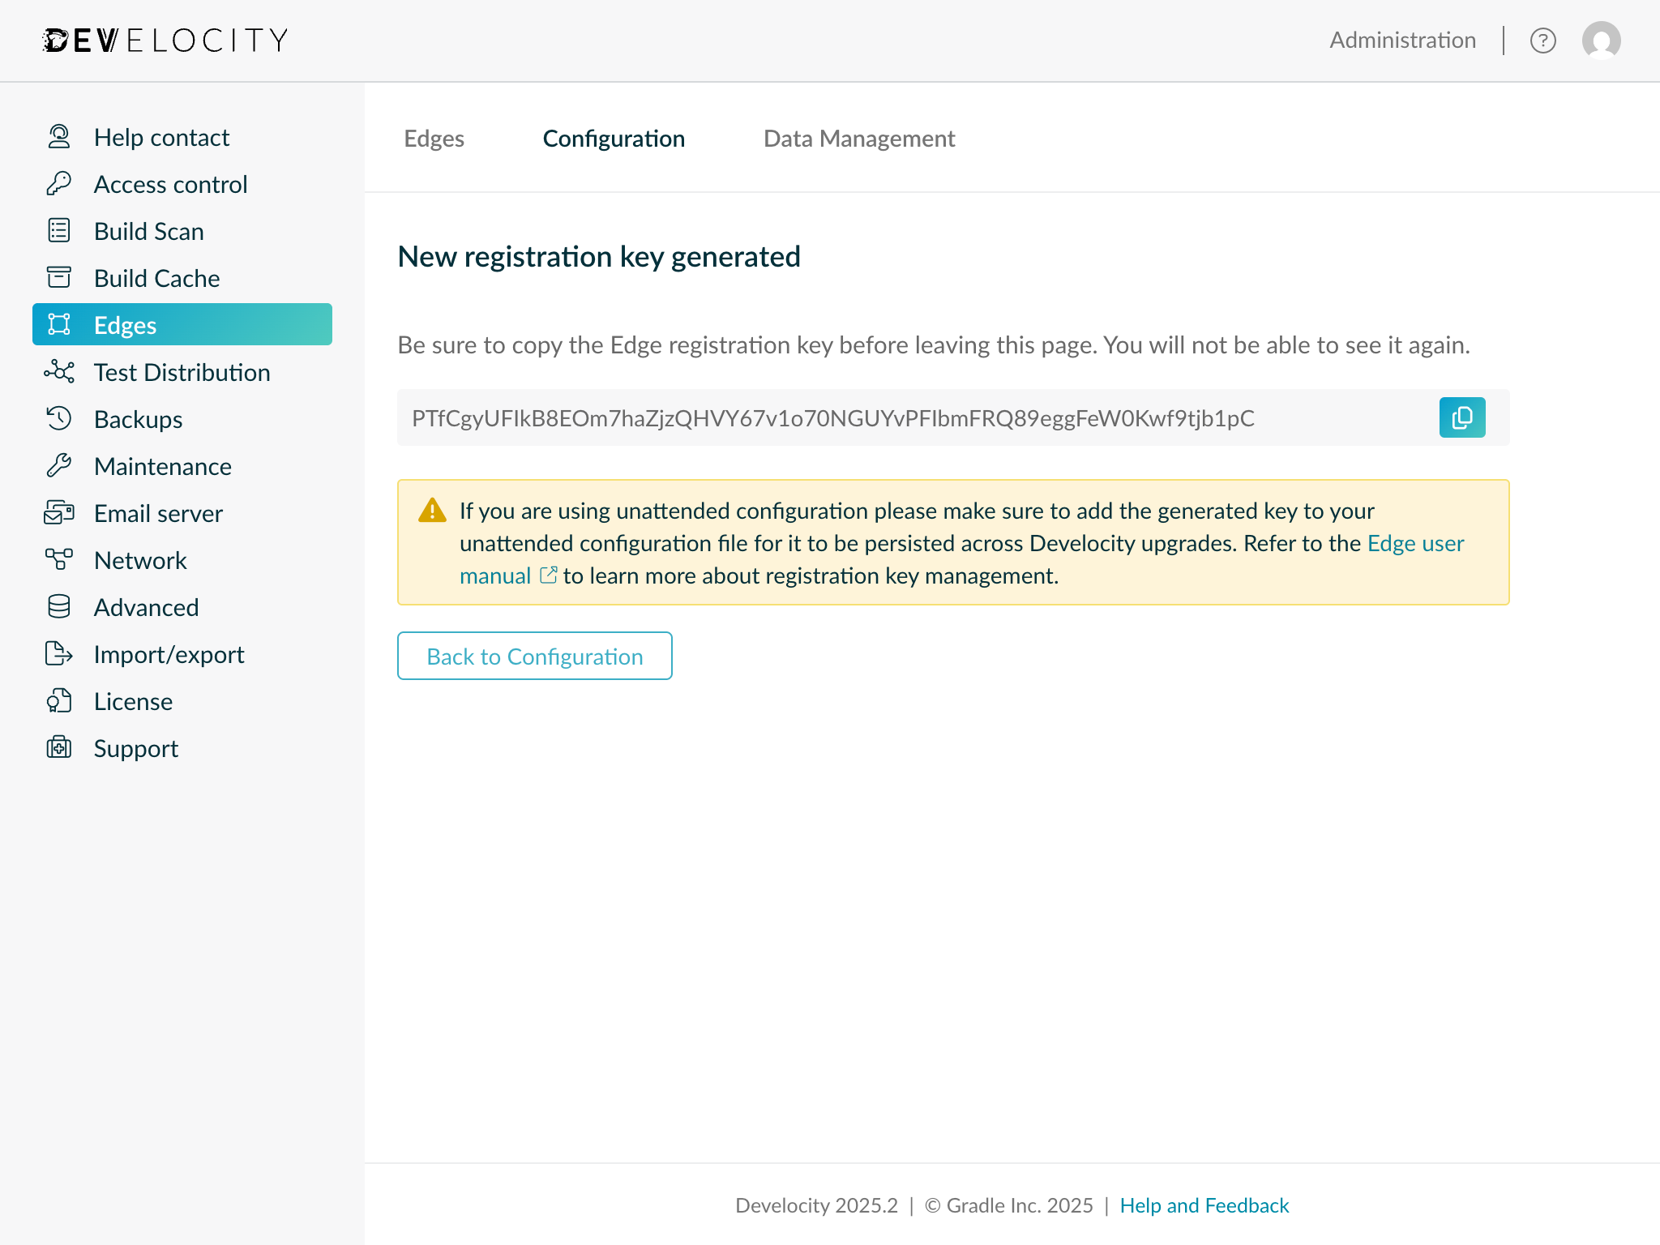Screen dimensions: 1660x1245
Task: Click the Support toolbox icon
Action: [x=58, y=747]
